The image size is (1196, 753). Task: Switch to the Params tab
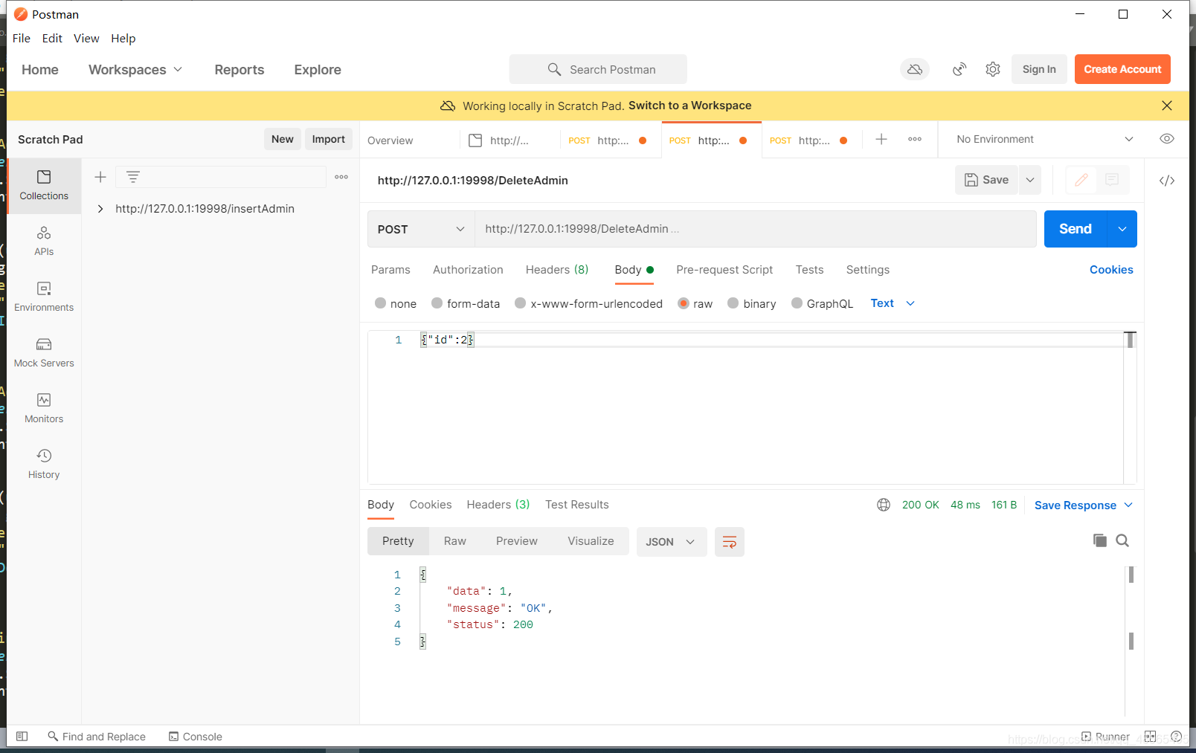(x=390, y=270)
